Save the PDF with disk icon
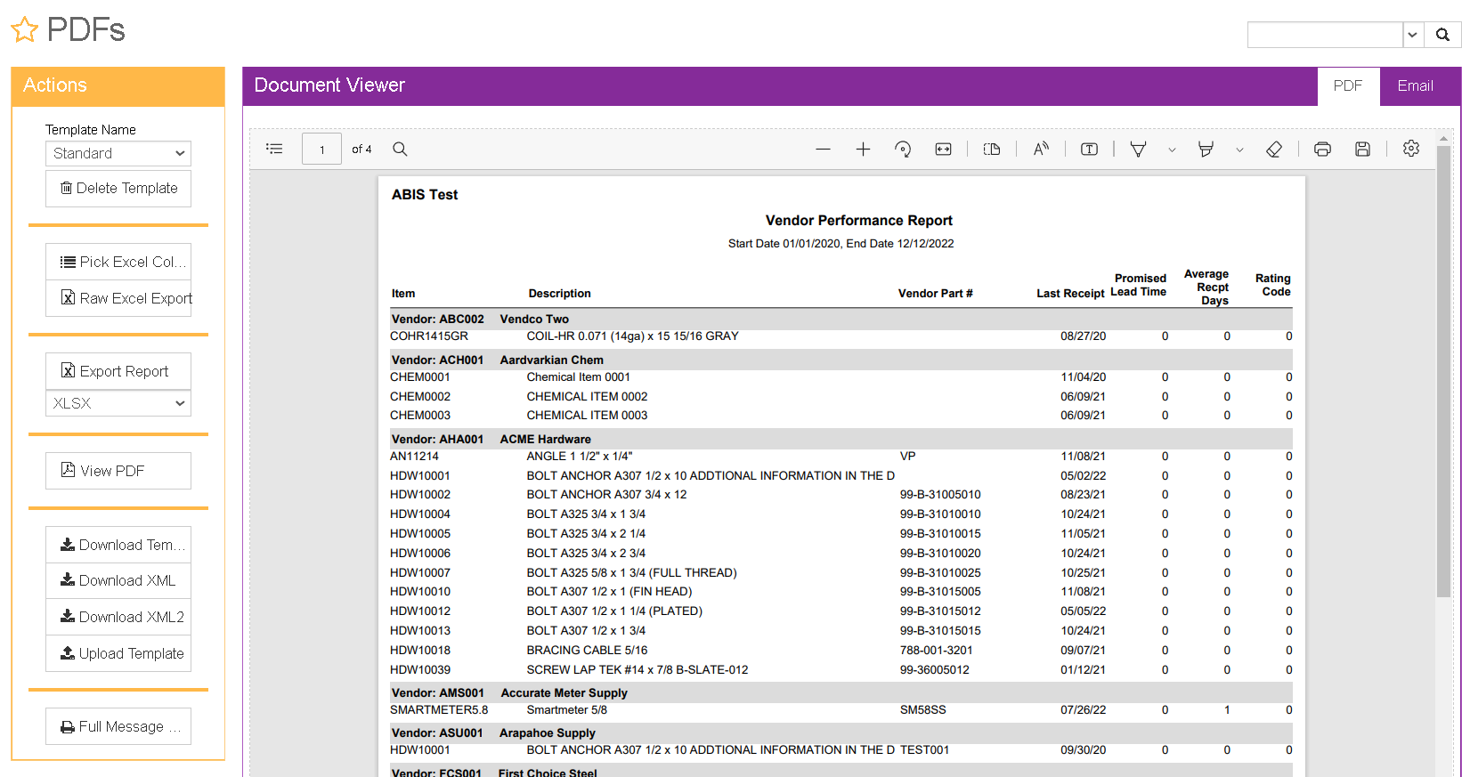 [x=1362, y=150]
